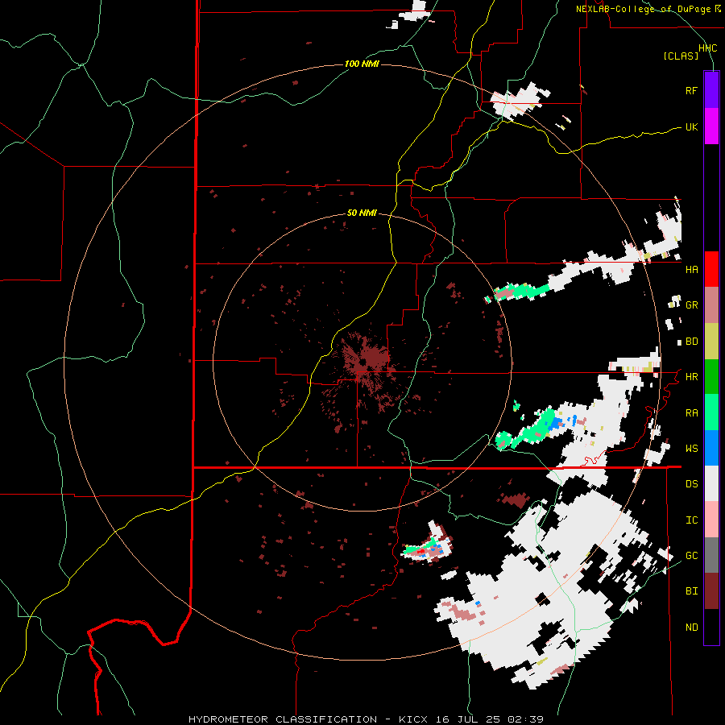Click the IC legend label

tap(691, 520)
